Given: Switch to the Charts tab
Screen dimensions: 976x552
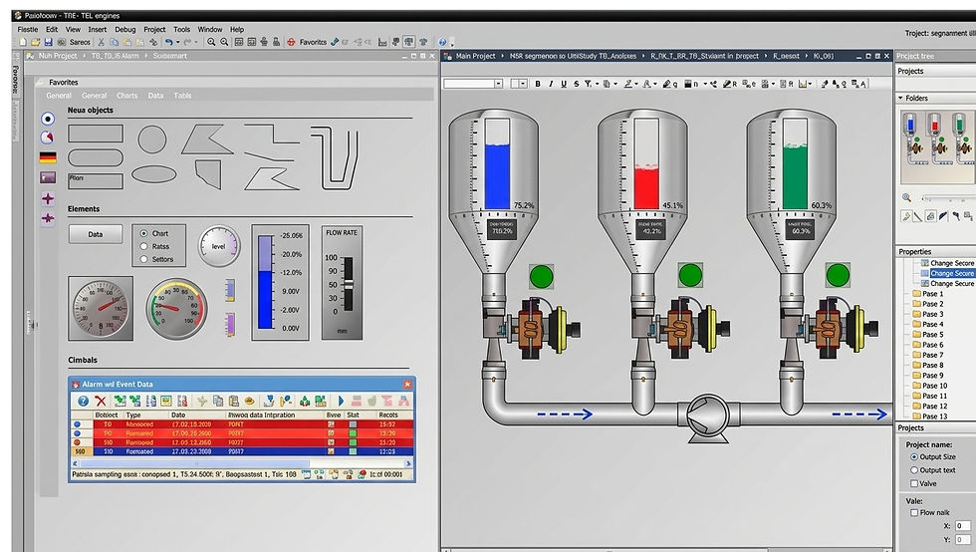Looking at the screenshot, I should click(x=127, y=96).
